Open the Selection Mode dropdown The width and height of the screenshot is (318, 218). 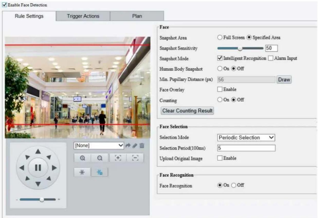click(246, 138)
